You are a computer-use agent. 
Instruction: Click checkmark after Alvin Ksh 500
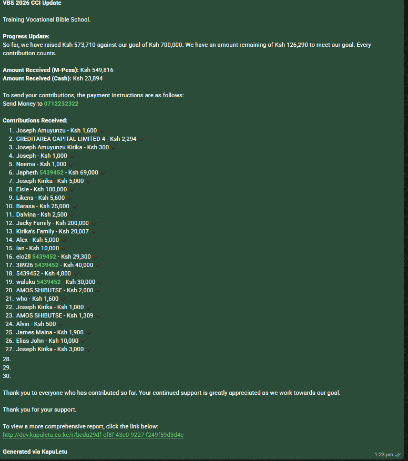click(x=62, y=324)
